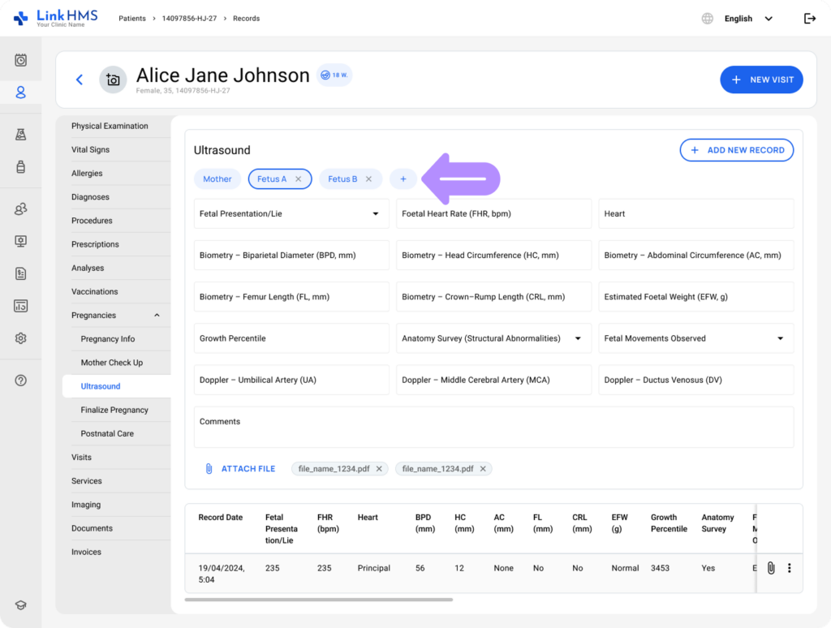
Task: Select the patients person icon in sidebar
Action: click(x=20, y=92)
